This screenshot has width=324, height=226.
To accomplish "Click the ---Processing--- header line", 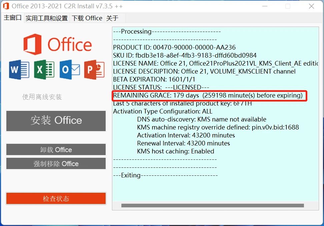I will tap(167, 32).
